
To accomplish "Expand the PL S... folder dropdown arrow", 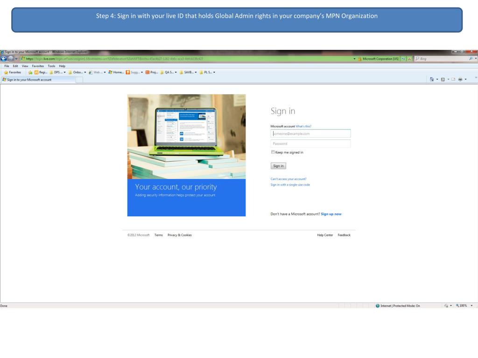I will (x=214, y=72).
